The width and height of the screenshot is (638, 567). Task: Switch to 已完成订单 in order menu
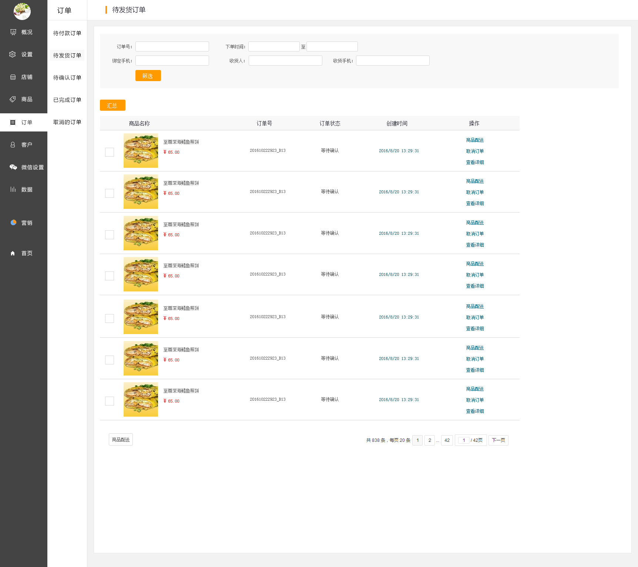click(x=67, y=100)
